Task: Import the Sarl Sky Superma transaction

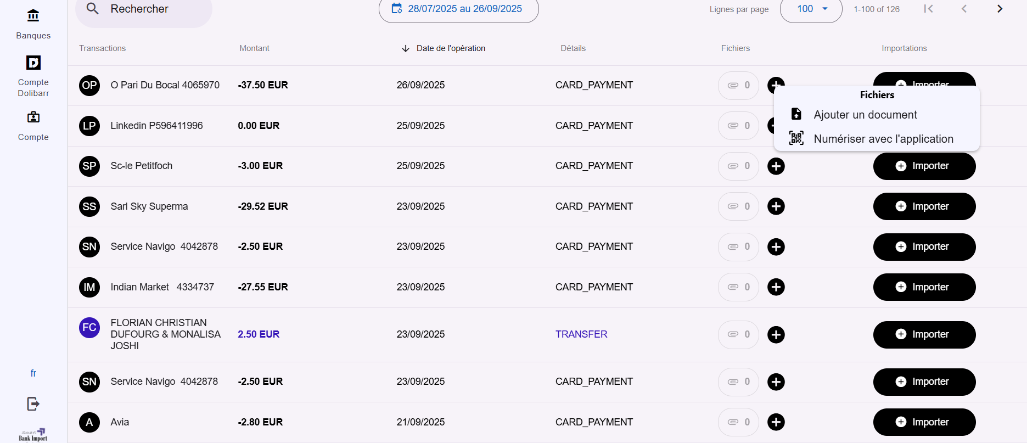Action: click(x=924, y=206)
